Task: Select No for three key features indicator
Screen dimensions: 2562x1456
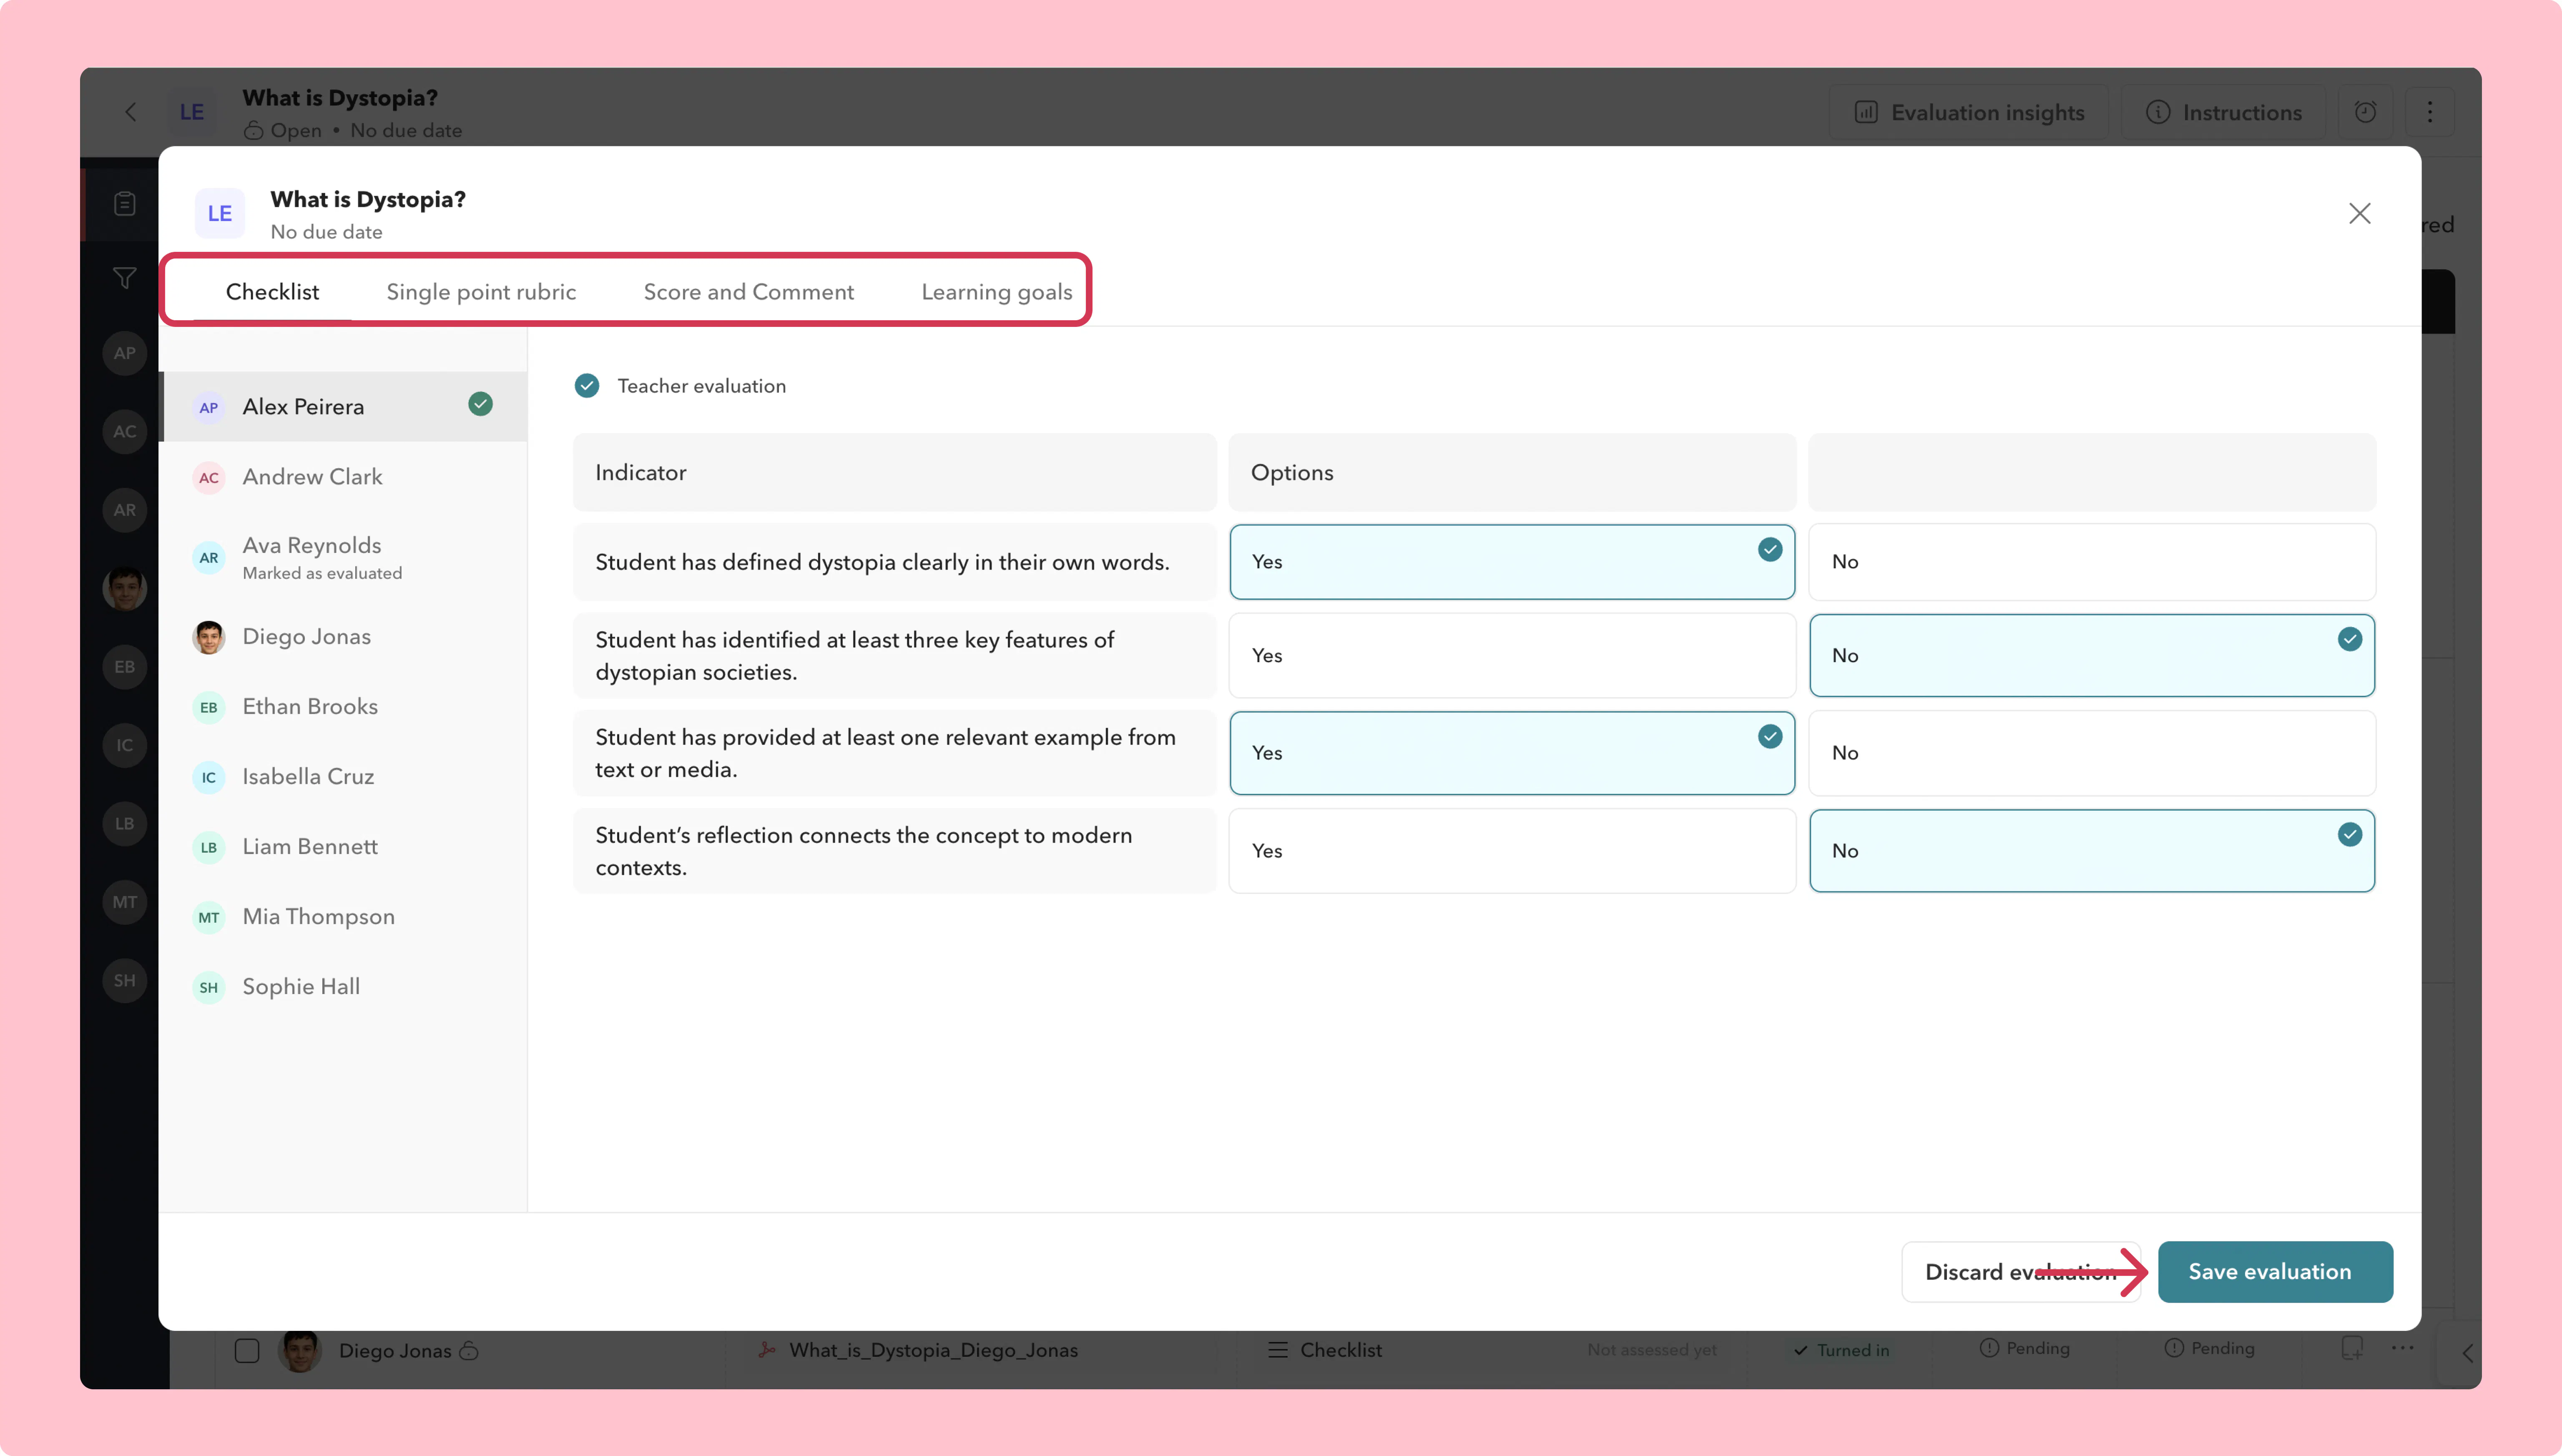Action: pyautogui.click(x=2092, y=655)
